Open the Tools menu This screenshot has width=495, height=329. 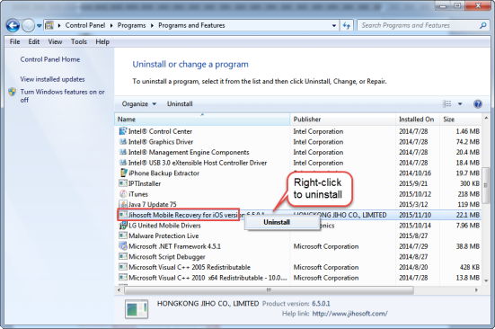78,41
